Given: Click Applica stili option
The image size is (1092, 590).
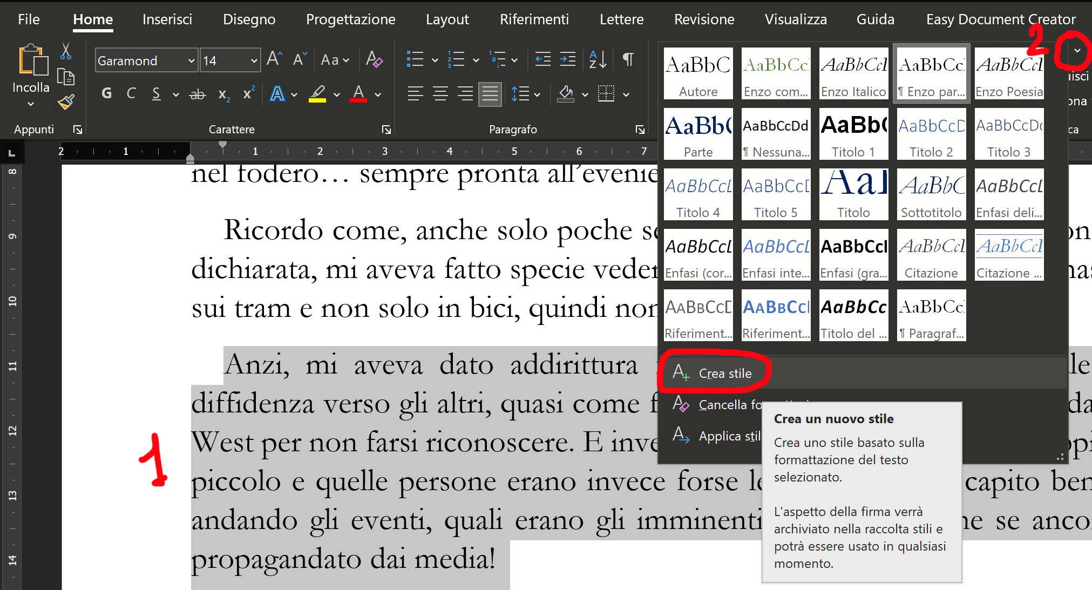Looking at the screenshot, I should click(x=729, y=436).
